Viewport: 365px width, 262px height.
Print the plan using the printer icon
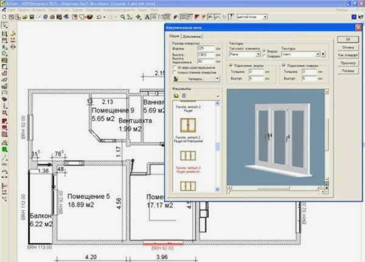click(x=52, y=17)
